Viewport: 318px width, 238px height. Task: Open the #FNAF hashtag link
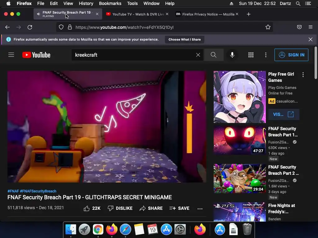(x=13, y=191)
